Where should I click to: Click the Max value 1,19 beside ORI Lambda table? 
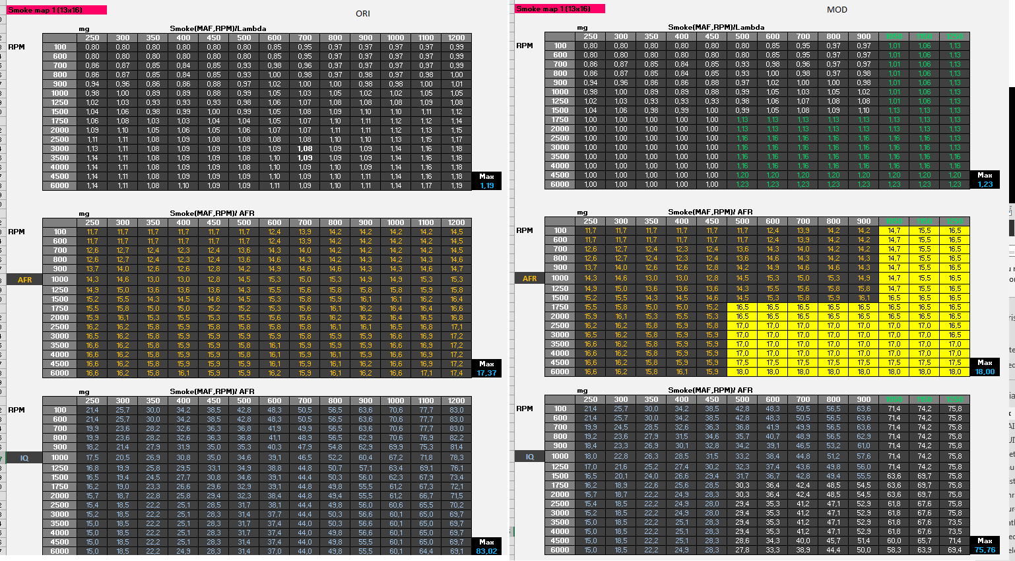[x=486, y=185]
